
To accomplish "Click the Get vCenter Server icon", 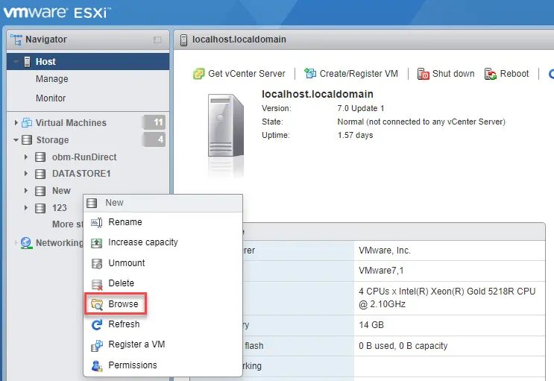I will [x=198, y=74].
